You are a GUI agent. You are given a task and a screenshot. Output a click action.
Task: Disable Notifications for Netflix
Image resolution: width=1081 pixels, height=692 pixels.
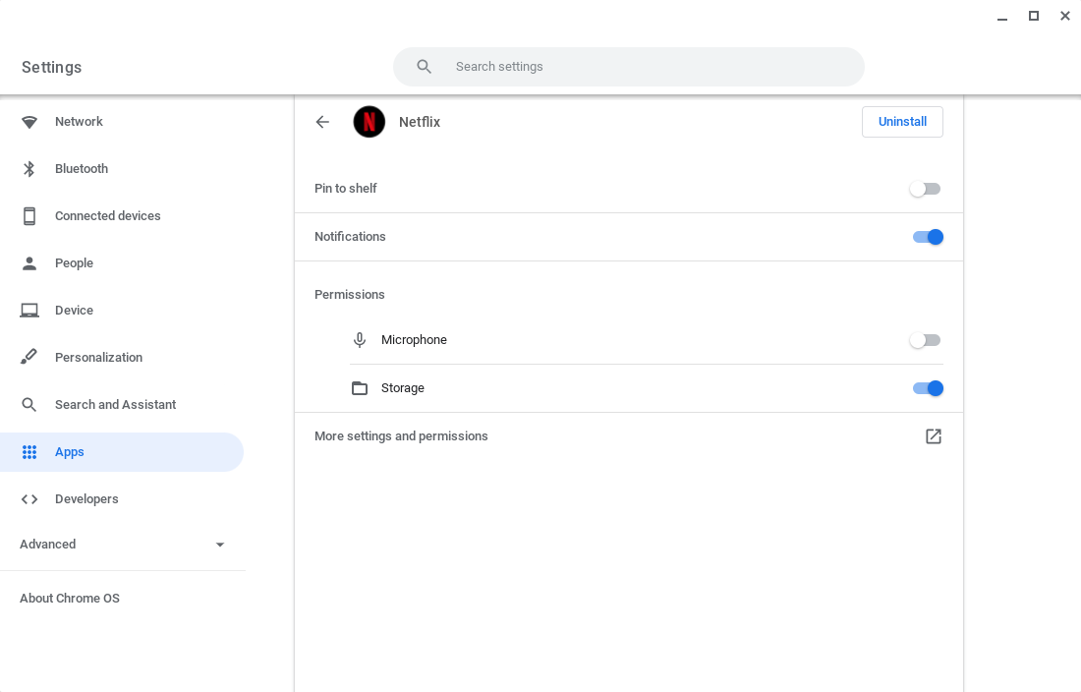pyautogui.click(x=928, y=237)
